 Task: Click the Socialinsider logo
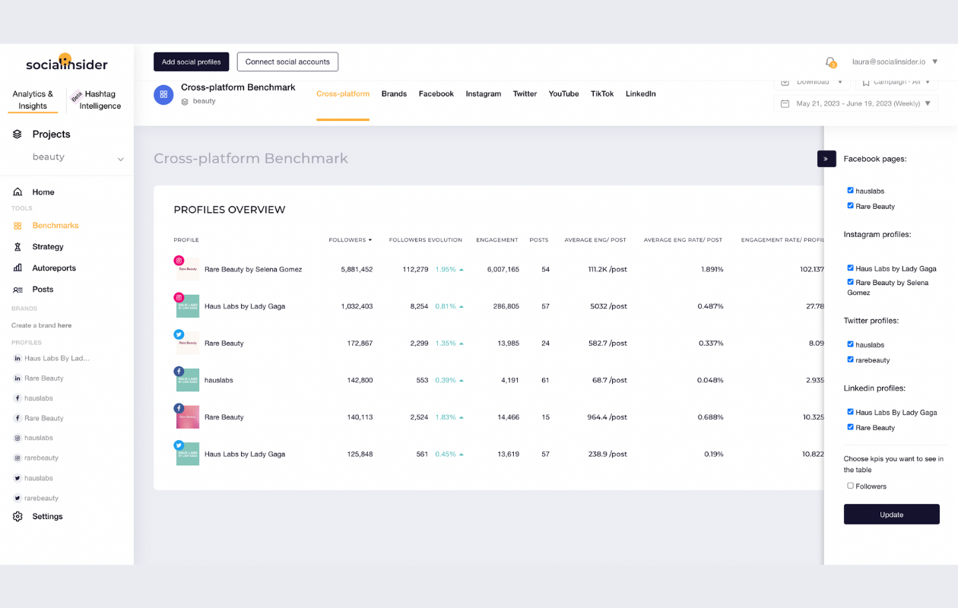point(67,63)
